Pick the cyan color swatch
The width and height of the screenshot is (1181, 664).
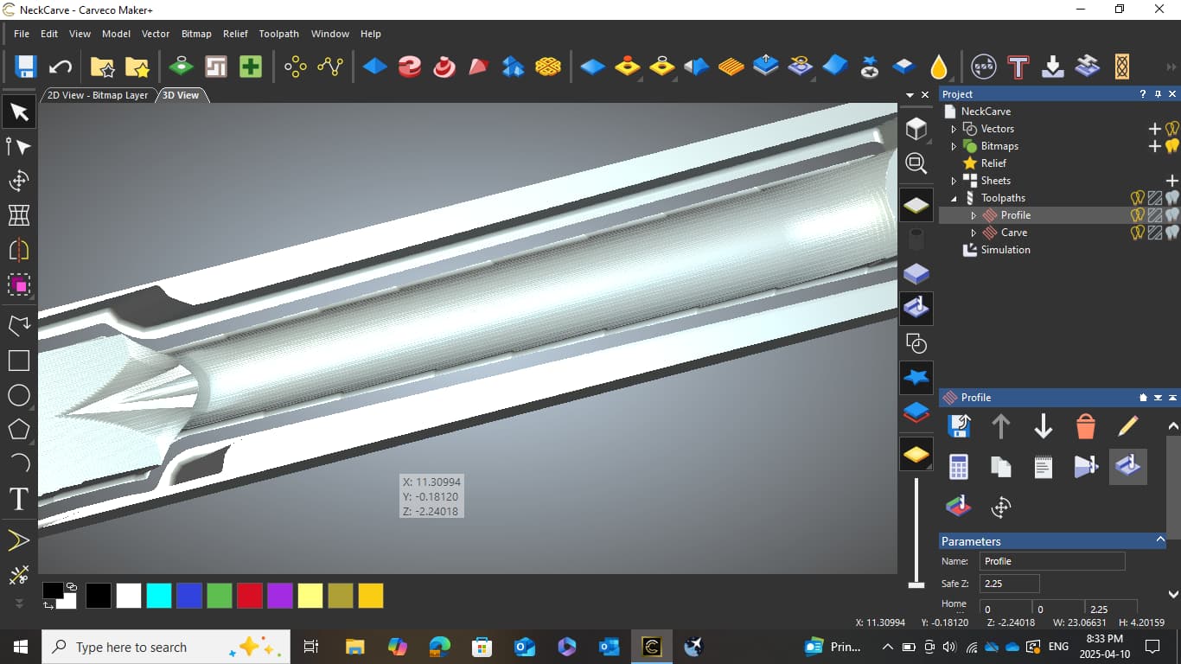click(159, 596)
